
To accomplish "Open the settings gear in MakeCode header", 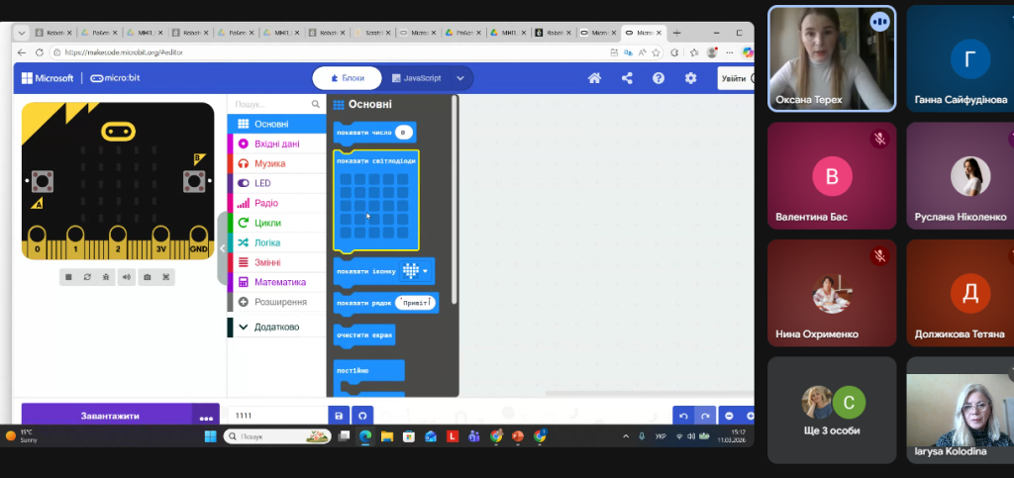I will (x=690, y=78).
